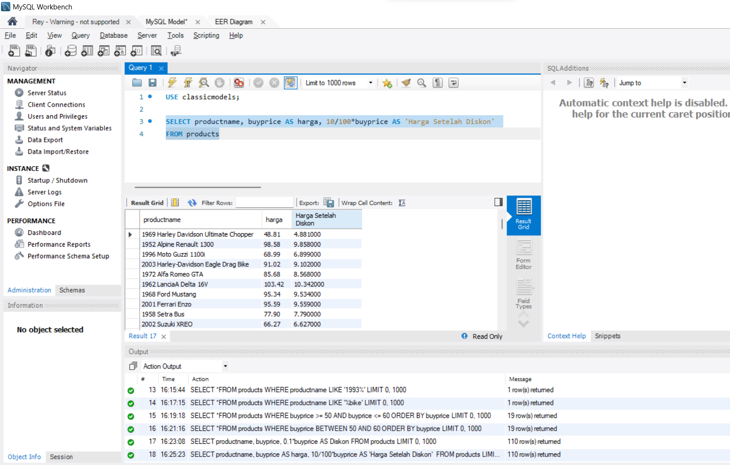The image size is (730, 465).
Task: Open Performance Reports
Action: click(x=59, y=244)
